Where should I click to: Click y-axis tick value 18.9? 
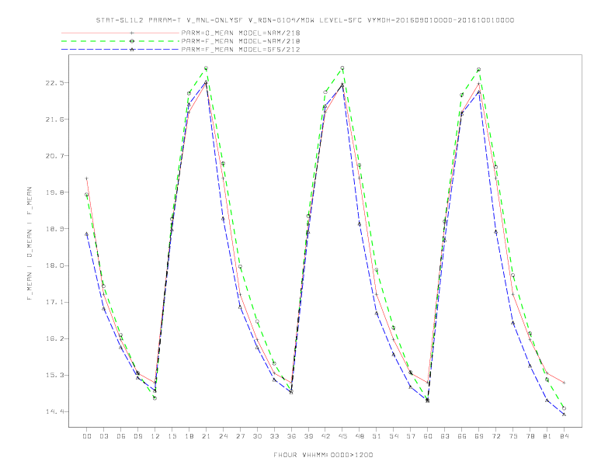click(x=54, y=228)
